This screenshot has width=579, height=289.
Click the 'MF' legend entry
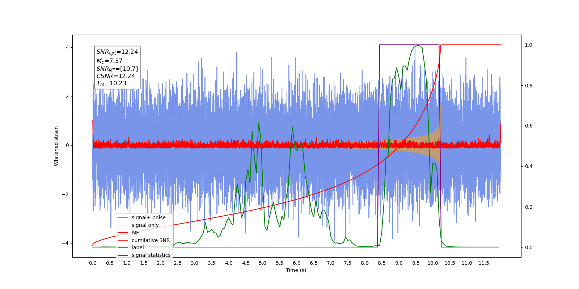(128, 233)
